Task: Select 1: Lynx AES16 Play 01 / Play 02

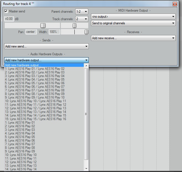Action: tap(44, 69)
